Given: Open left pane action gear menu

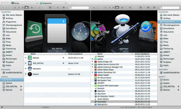Looking at the screenshot, I should click(64, 8).
